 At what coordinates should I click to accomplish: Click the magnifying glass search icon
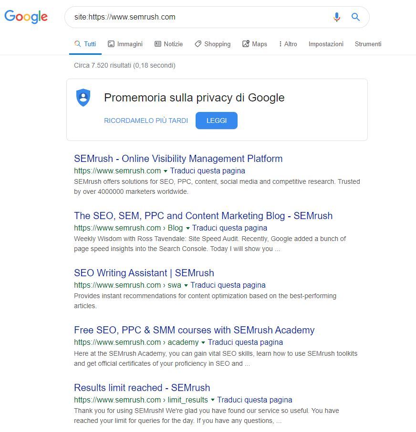tap(355, 17)
